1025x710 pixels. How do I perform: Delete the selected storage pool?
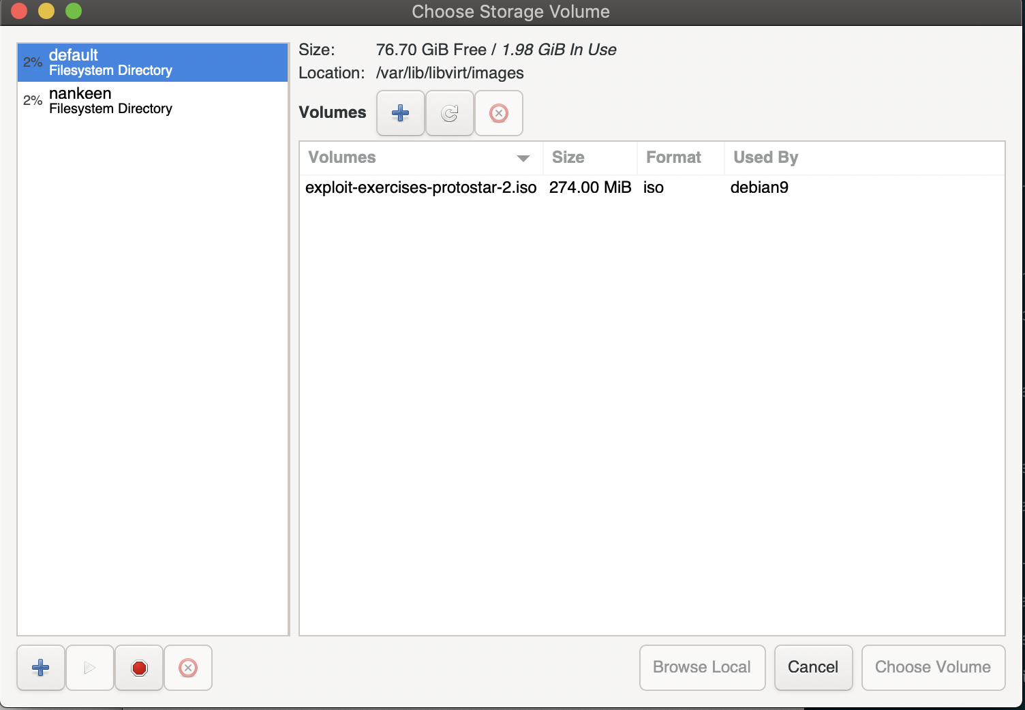point(188,668)
